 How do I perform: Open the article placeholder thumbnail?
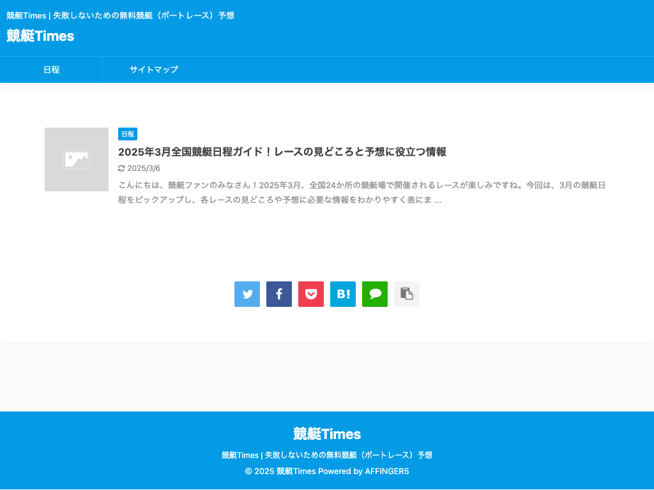pyautogui.click(x=77, y=160)
